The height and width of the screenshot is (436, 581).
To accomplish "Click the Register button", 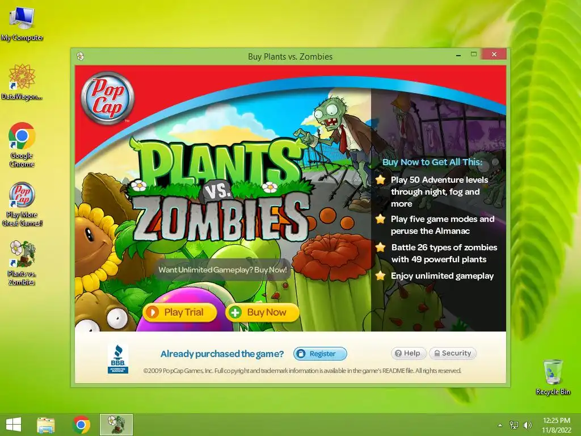I will pyautogui.click(x=320, y=354).
